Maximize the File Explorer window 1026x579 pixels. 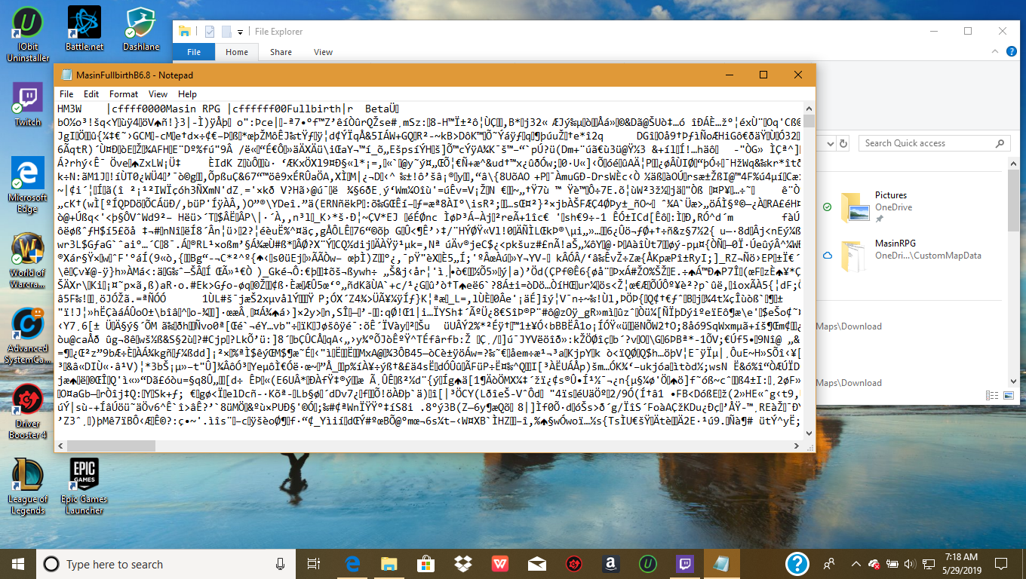pos(967,32)
